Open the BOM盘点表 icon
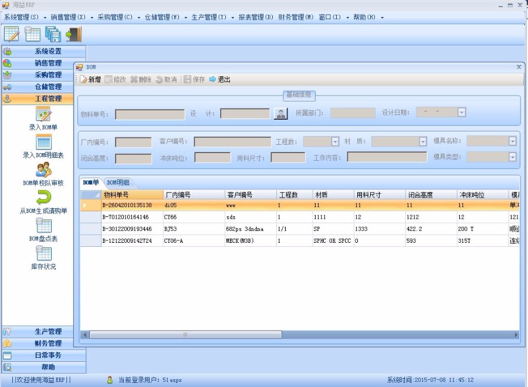 [43, 225]
